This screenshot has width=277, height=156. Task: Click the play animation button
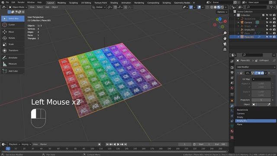coord(118,144)
